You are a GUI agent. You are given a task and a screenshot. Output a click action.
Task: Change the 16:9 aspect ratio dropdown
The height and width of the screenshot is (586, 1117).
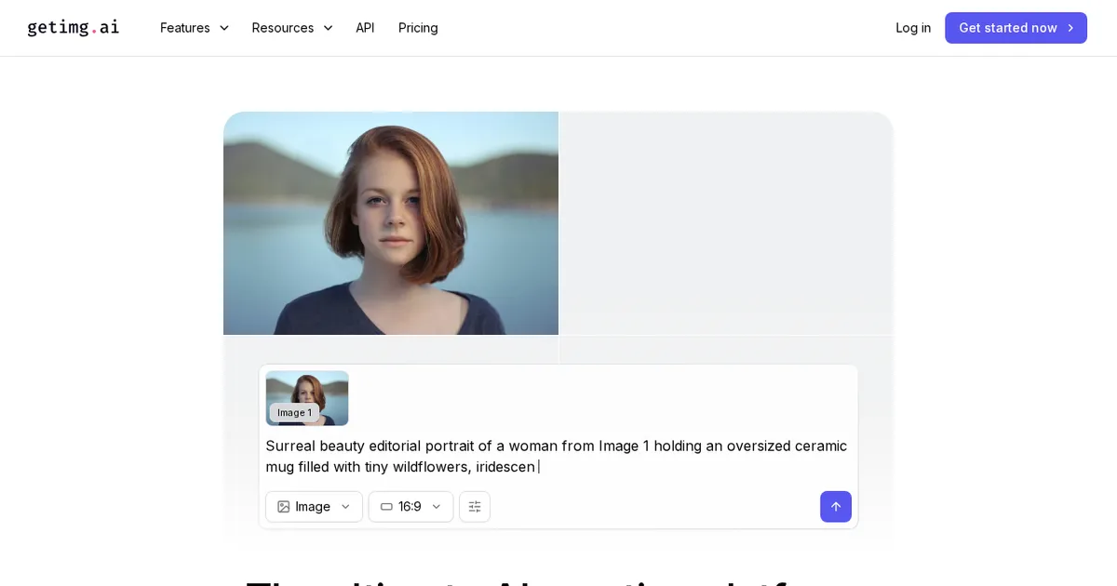coord(410,507)
